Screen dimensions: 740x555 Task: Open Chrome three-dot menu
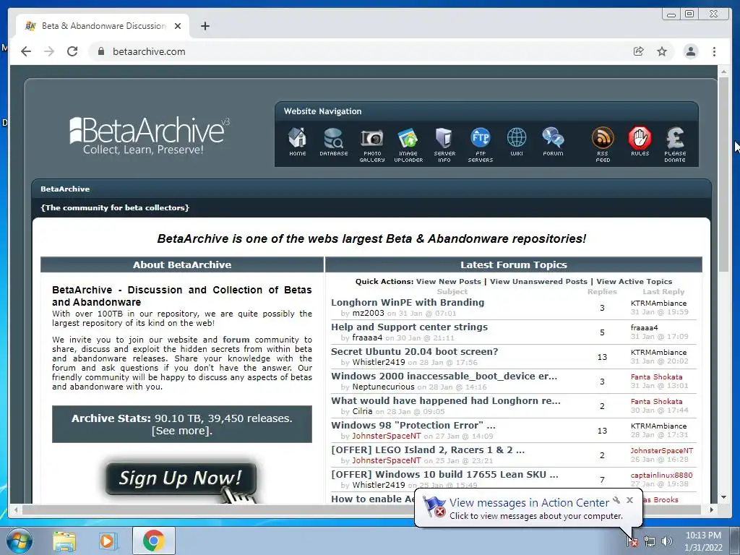point(714,51)
